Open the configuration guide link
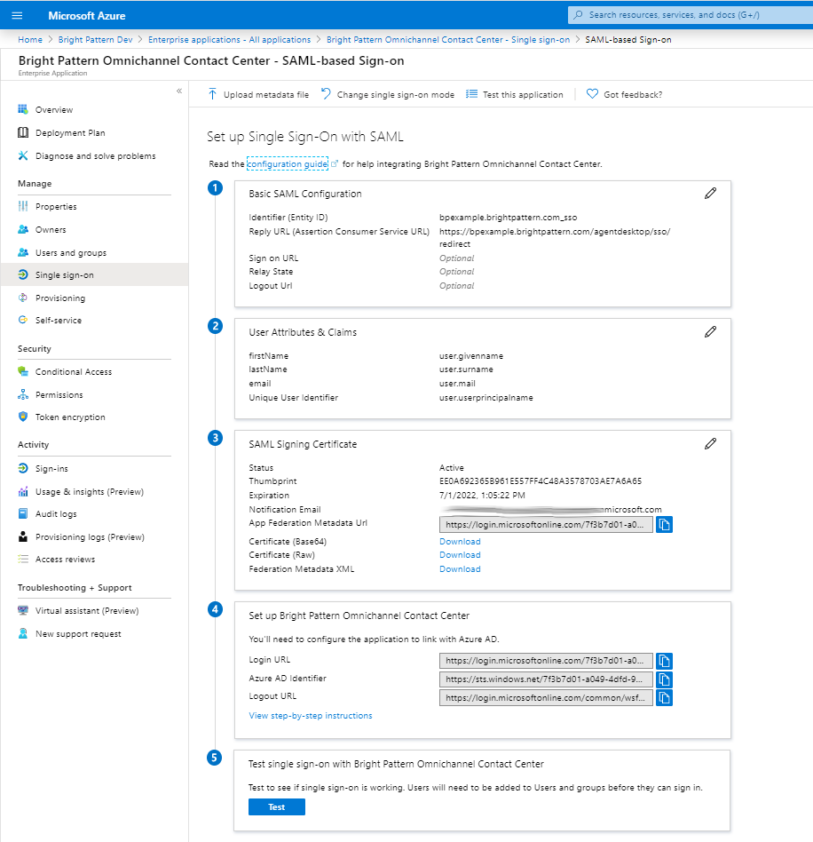The height and width of the screenshot is (842, 813). [288, 163]
